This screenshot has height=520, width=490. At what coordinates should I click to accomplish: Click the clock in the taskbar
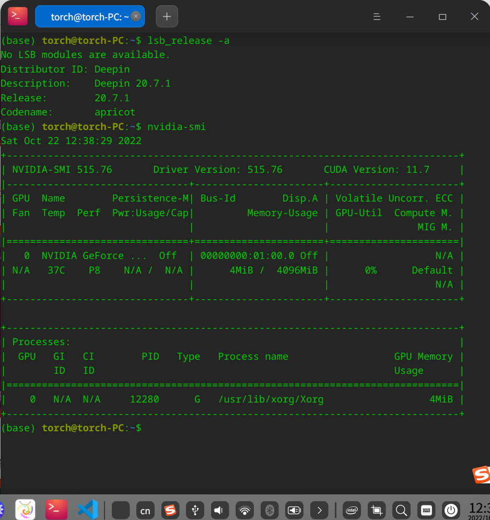(483, 510)
